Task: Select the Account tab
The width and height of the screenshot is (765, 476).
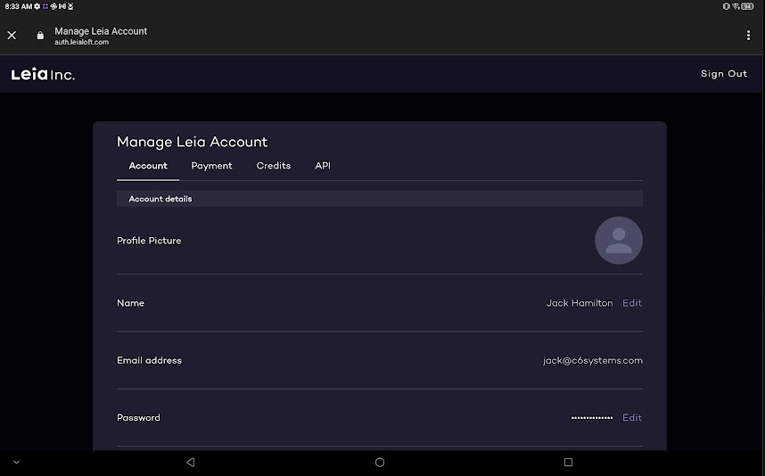Action: tap(148, 166)
